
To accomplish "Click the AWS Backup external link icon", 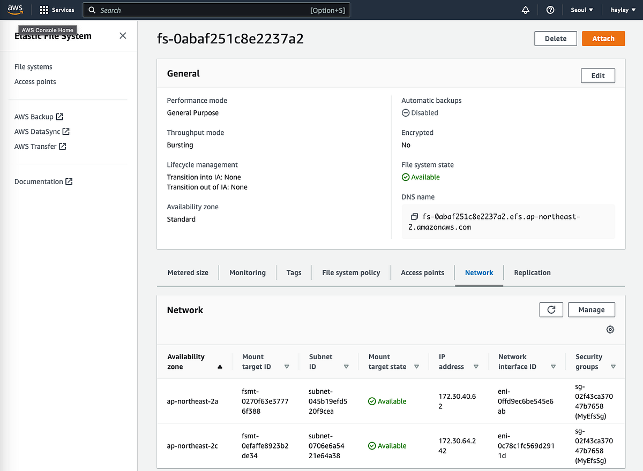I will coord(59,116).
